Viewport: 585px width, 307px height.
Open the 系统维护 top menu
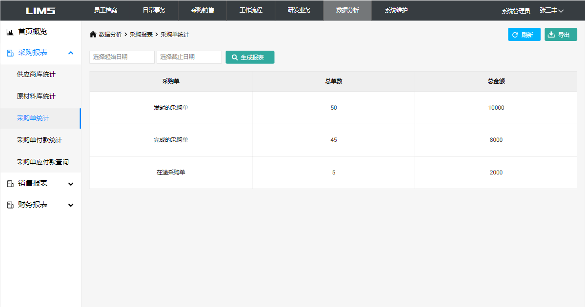(396, 10)
